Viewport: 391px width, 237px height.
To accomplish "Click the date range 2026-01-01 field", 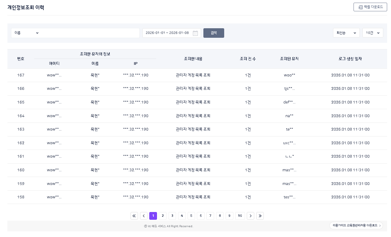I will coord(167,33).
